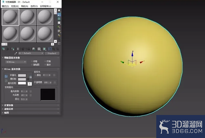Click Put Material to Scene icon
Viewport: 205px width, 138px height.
[x=8, y=49]
